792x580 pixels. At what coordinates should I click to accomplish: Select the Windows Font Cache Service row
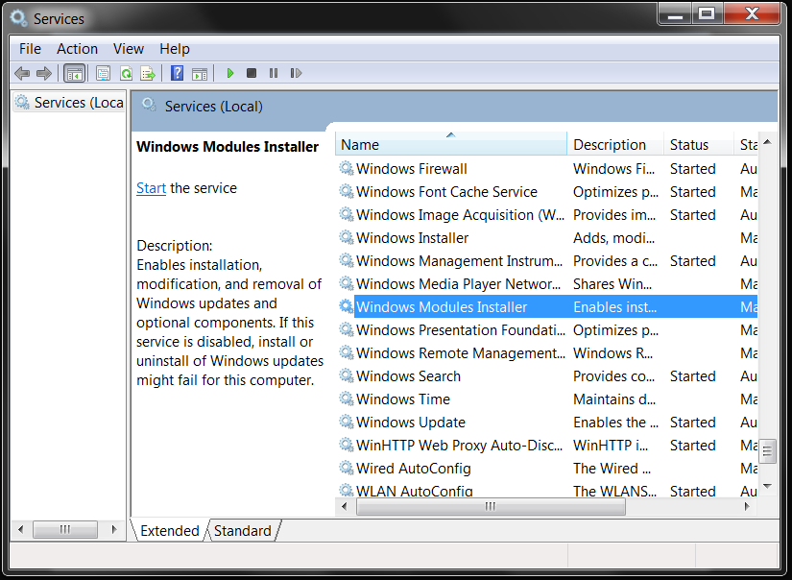coord(546,192)
